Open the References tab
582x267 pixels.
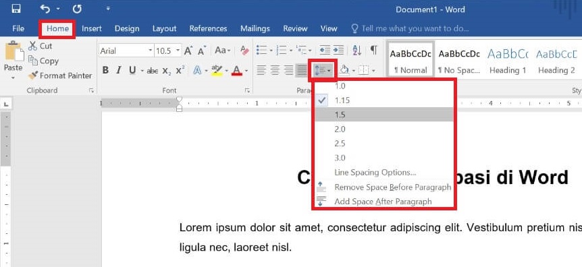208,28
